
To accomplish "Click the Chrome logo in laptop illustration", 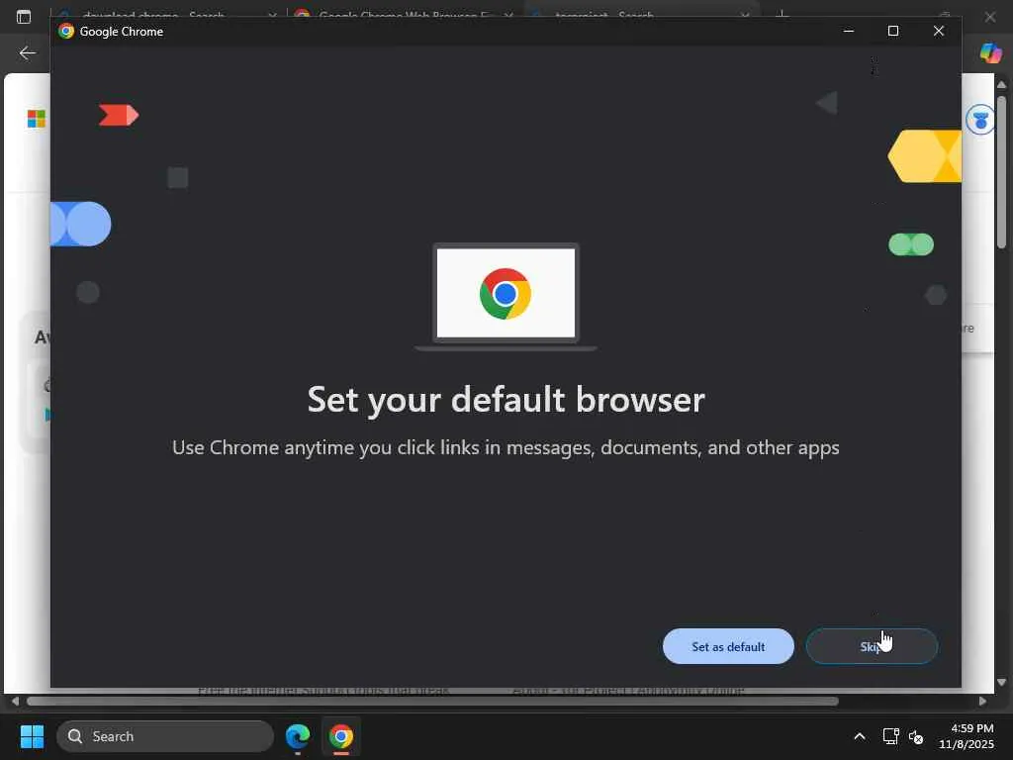I will pos(506,294).
